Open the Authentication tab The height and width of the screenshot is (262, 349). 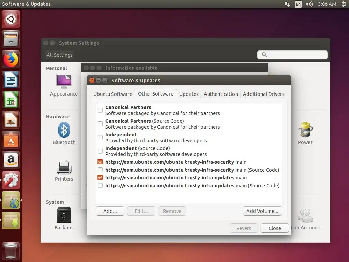tap(221, 94)
